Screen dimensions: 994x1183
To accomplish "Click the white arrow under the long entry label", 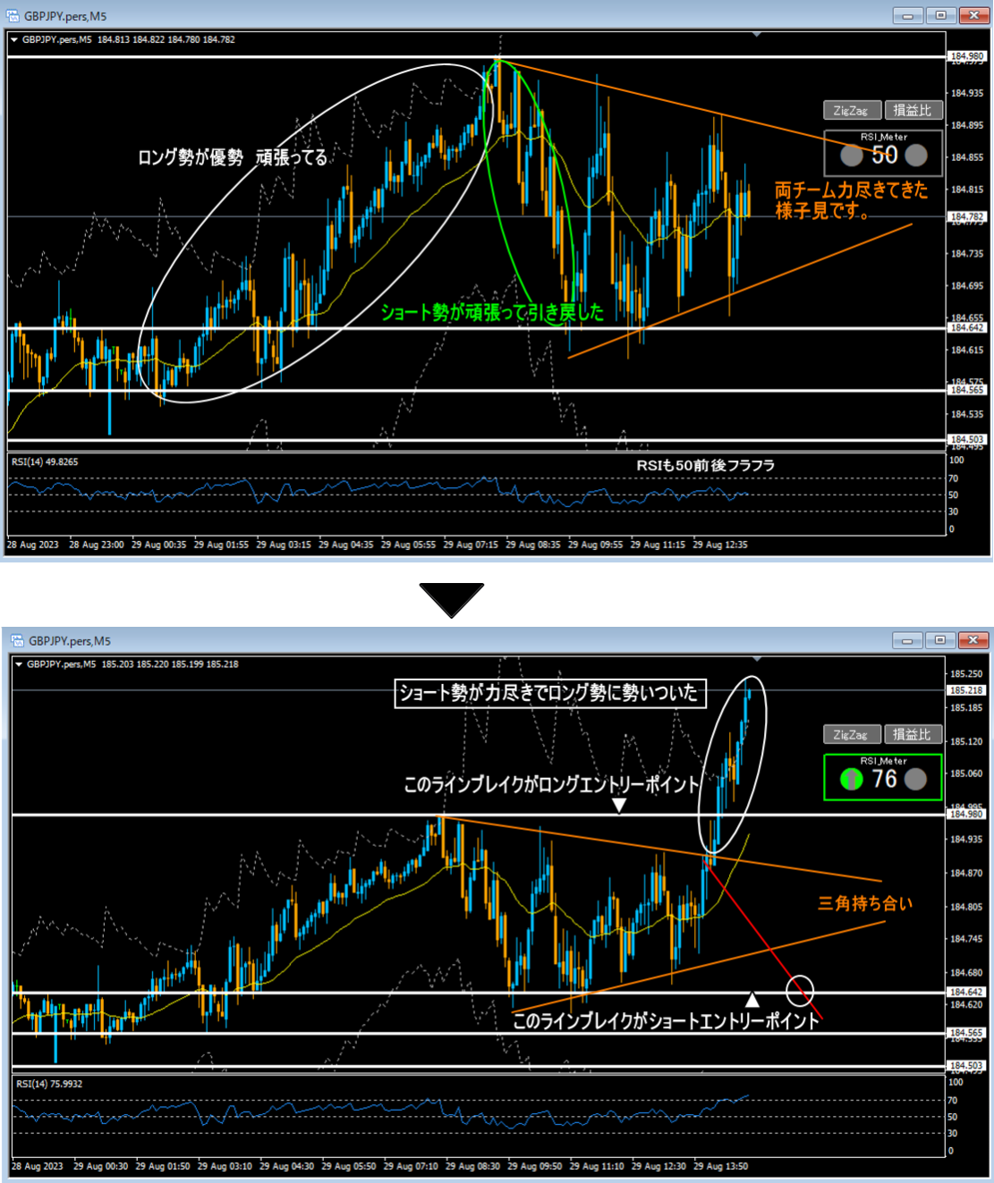I will tap(618, 806).
